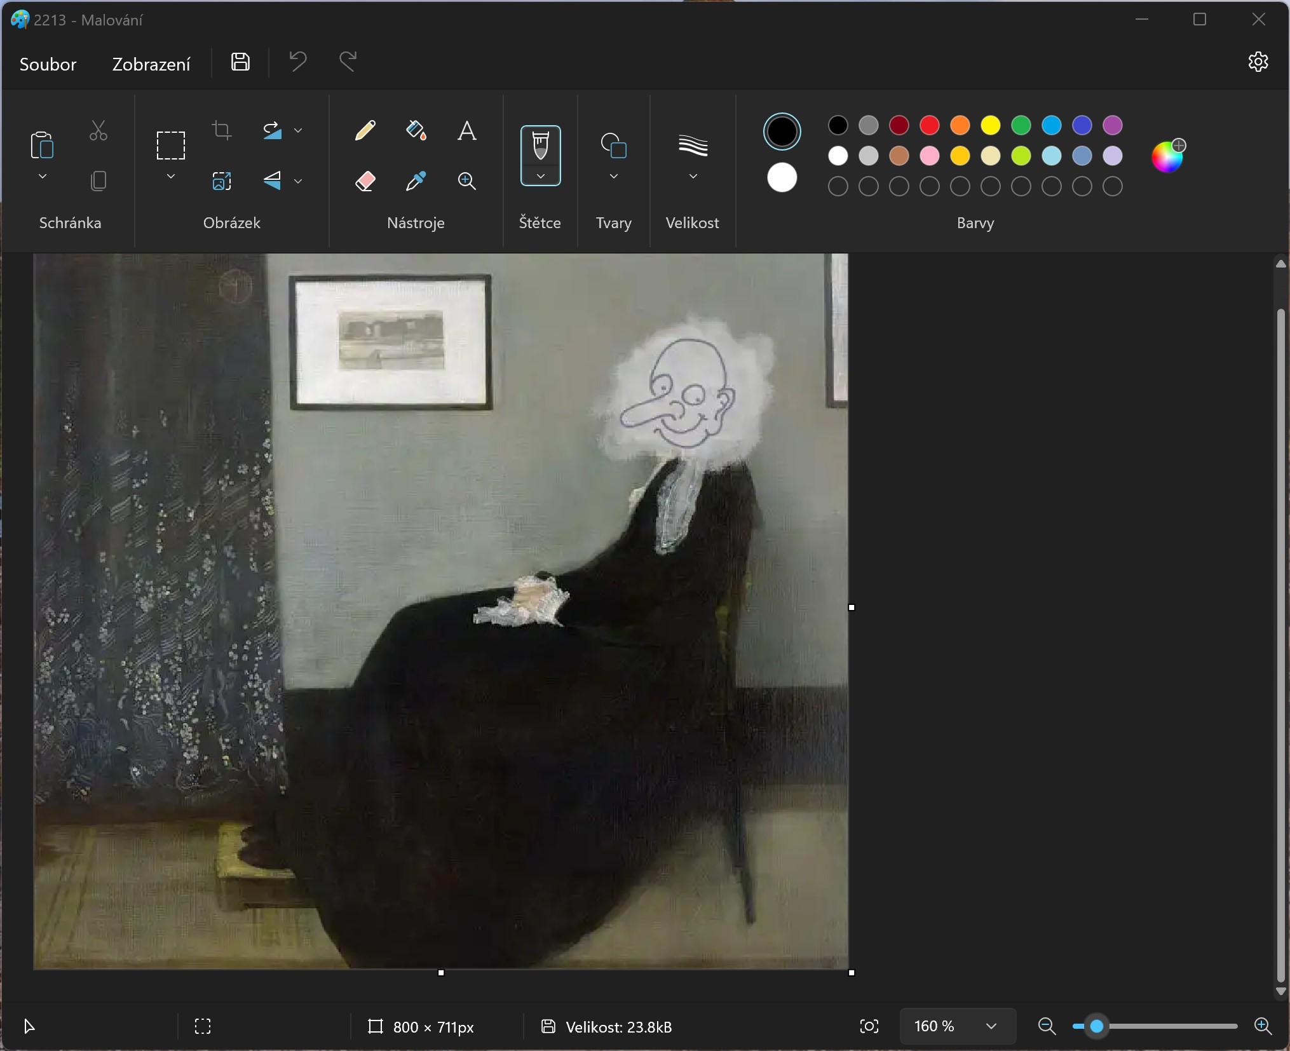Choose the Crop tool
The width and height of the screenshot is (1290, 1051).
[222, 130]
